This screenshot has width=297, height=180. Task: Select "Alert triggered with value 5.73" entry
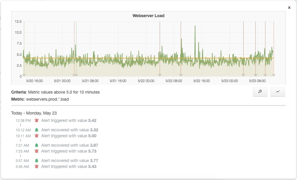tap(69, 151)
